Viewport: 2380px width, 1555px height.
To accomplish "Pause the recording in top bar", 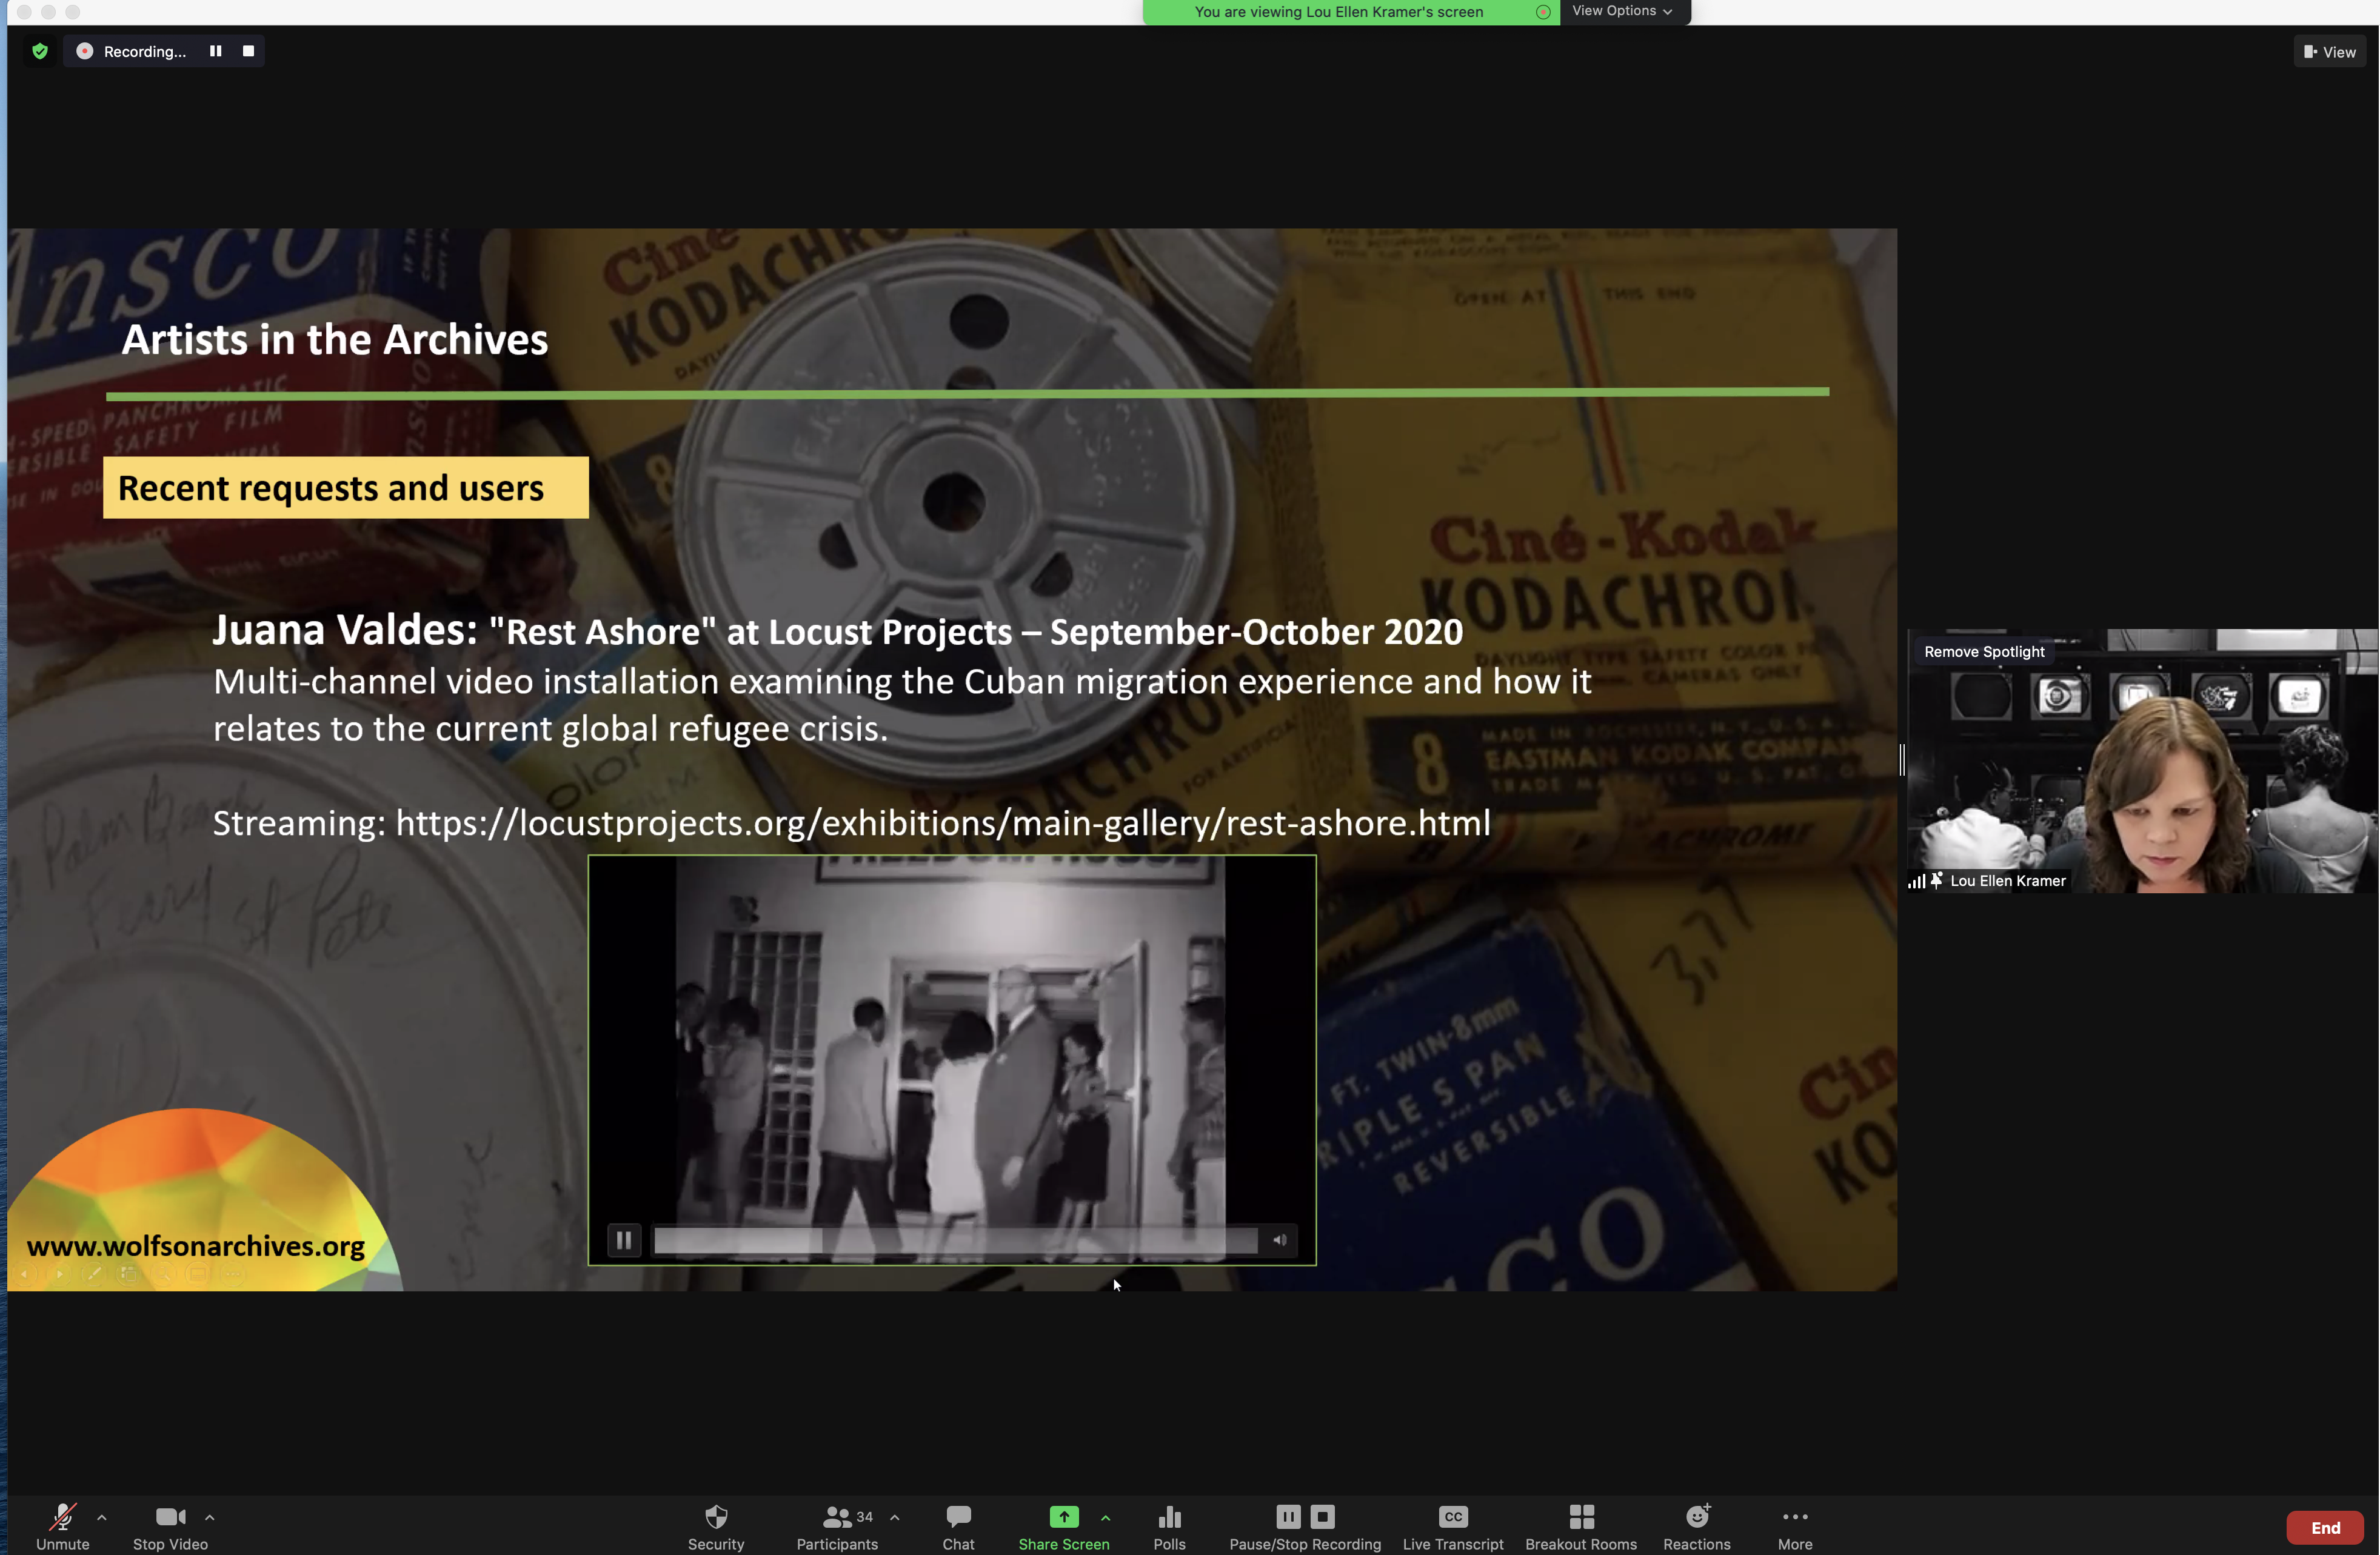I will [x=215, y=51].
